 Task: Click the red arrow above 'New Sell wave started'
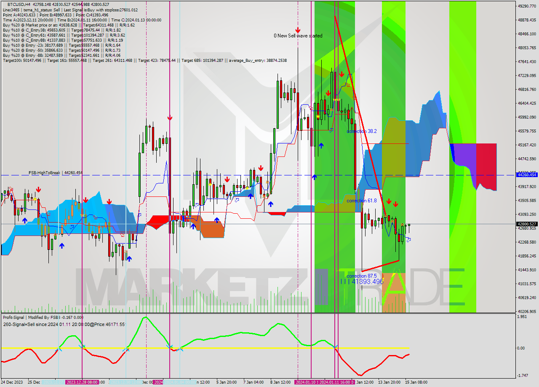pos(298,30)
